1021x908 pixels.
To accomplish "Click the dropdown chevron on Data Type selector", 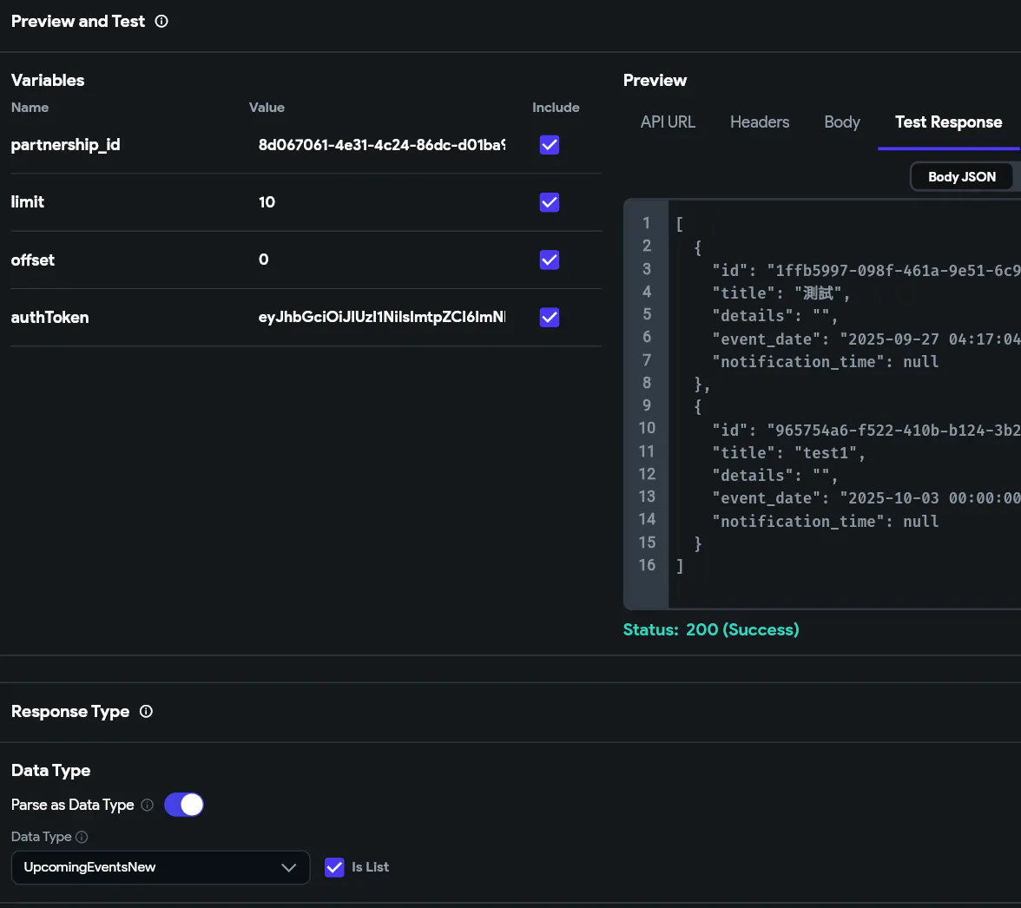I will 289,867.
